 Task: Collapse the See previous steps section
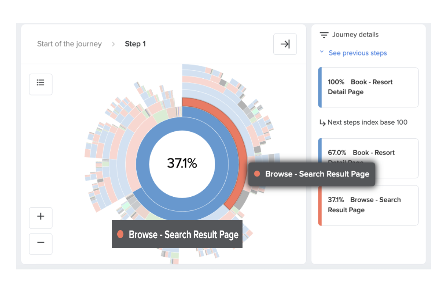pos(322,53)
